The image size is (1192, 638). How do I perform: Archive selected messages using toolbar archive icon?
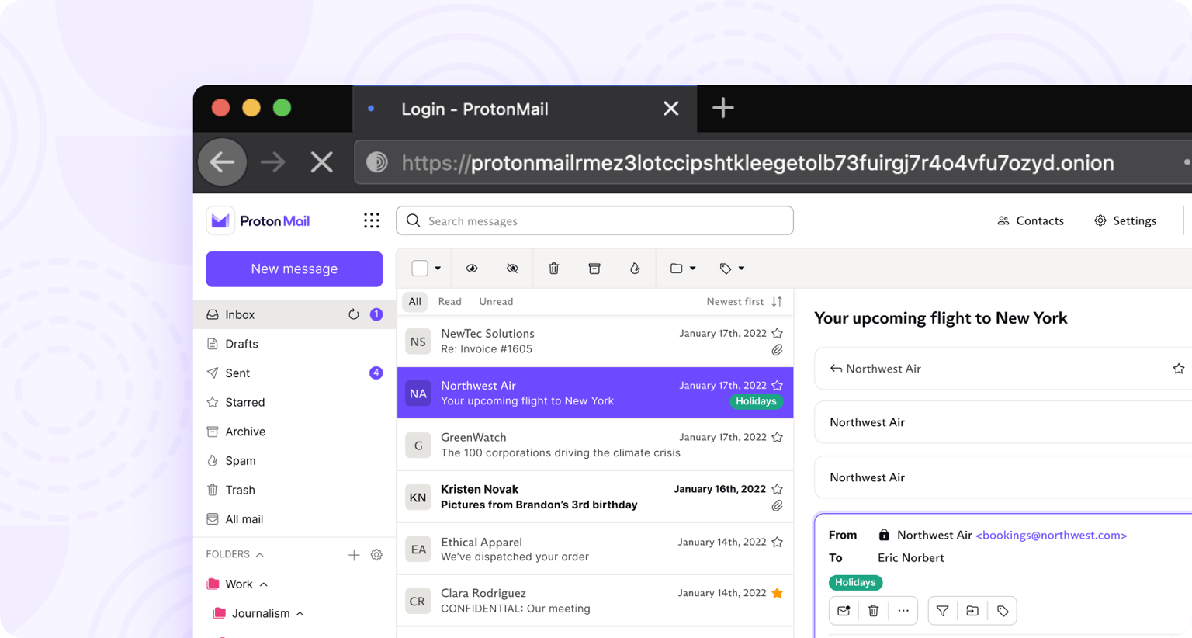[594, 269]
